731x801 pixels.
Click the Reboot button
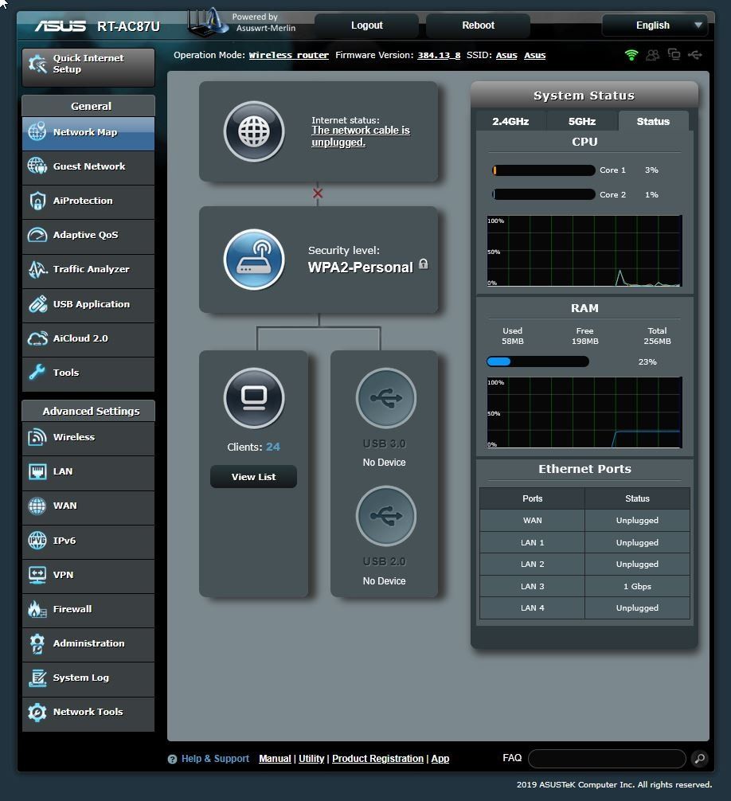click(478, 25)
